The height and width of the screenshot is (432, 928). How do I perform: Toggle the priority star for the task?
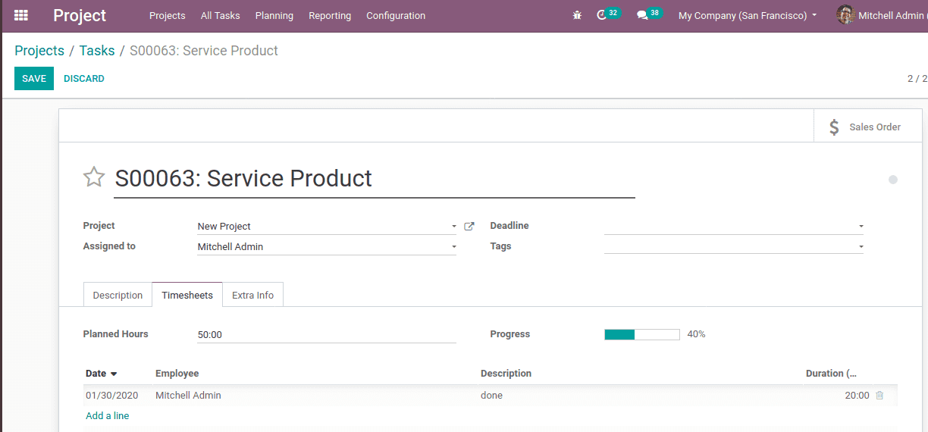click(x=94, y=177)
